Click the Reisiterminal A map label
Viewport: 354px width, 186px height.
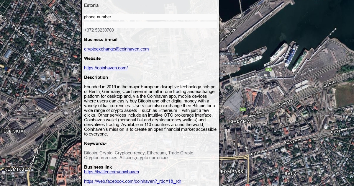230,54
